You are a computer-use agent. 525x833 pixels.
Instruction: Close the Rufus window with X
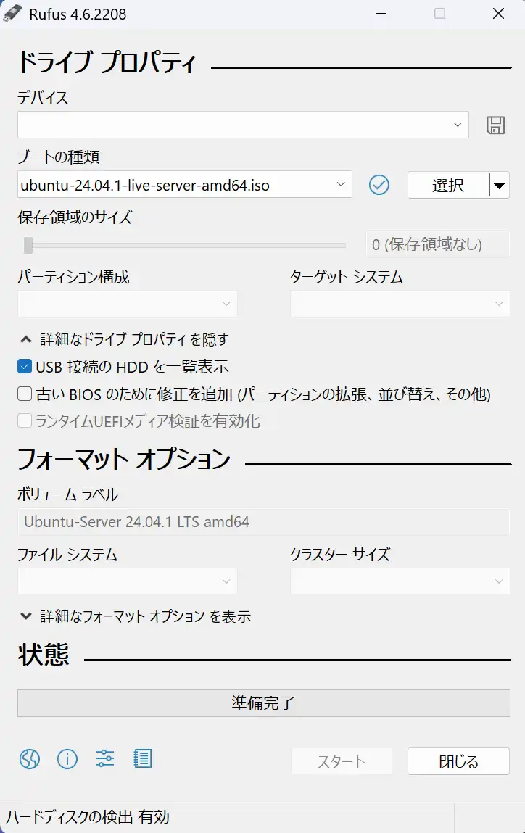[x=498, y=13]
